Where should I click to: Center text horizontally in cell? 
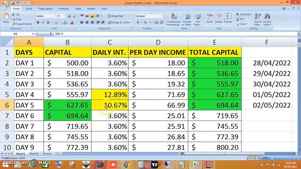(x=87, y=23)
